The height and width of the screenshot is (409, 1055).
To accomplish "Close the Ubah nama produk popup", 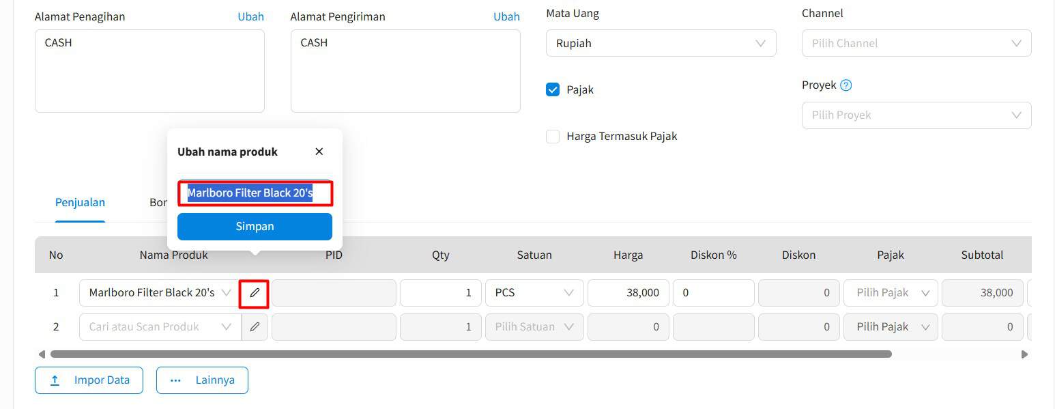I will click(x=318, y=151).
